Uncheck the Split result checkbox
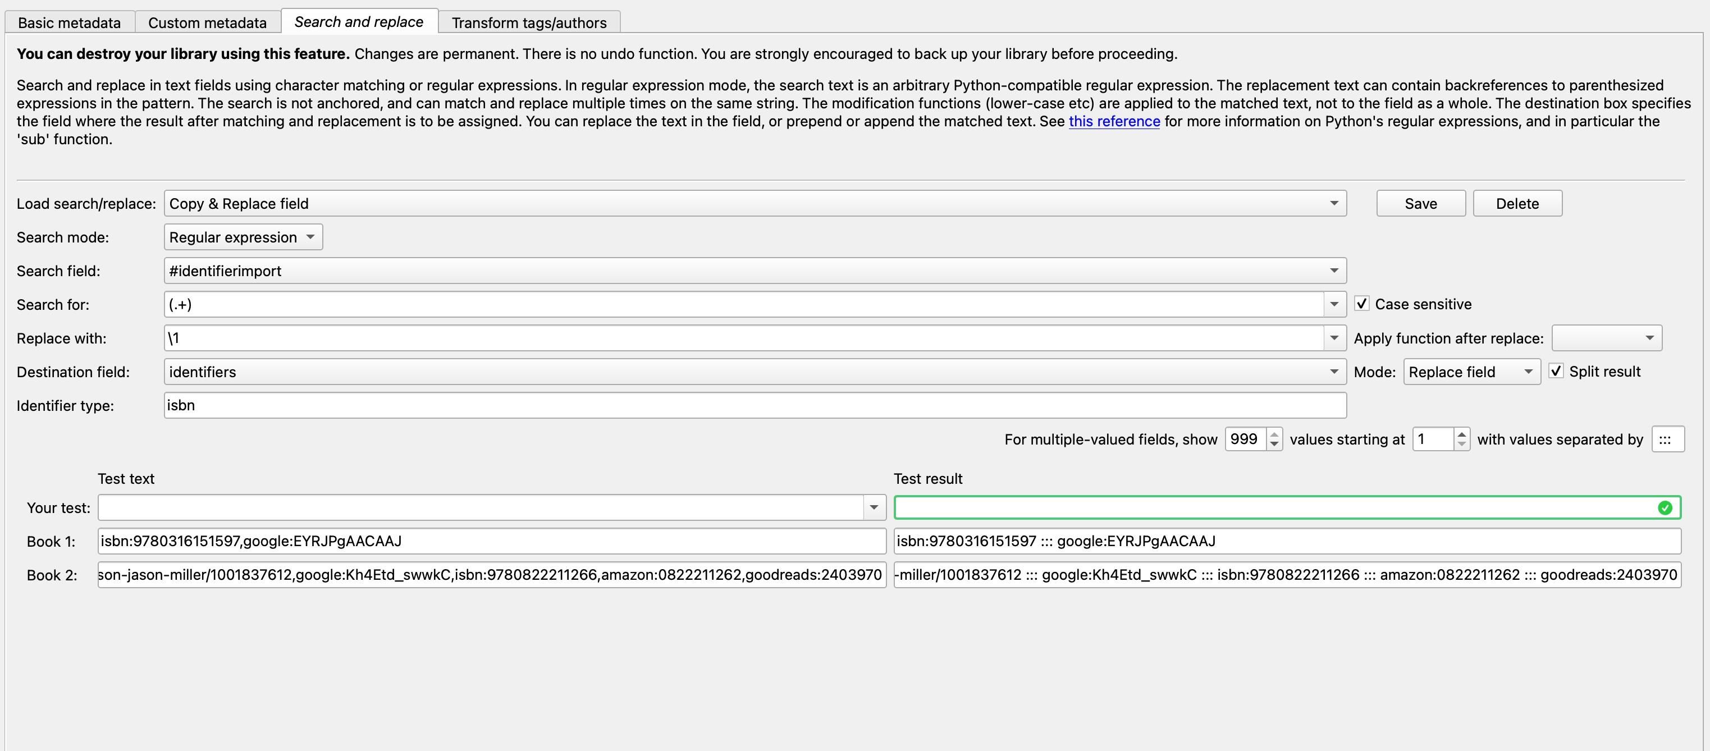1710x751 pixels. pos(1555,371)
